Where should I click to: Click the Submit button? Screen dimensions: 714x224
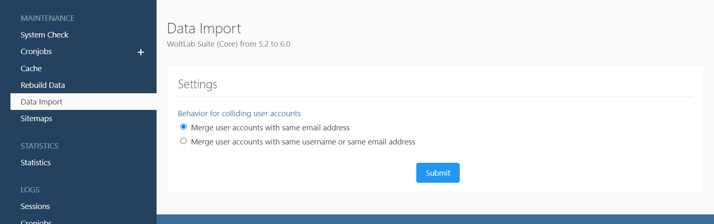[x=438, y=173]
